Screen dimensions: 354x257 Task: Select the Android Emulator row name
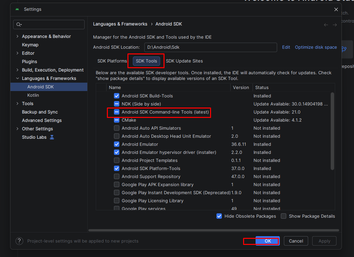tap(140, 144)
